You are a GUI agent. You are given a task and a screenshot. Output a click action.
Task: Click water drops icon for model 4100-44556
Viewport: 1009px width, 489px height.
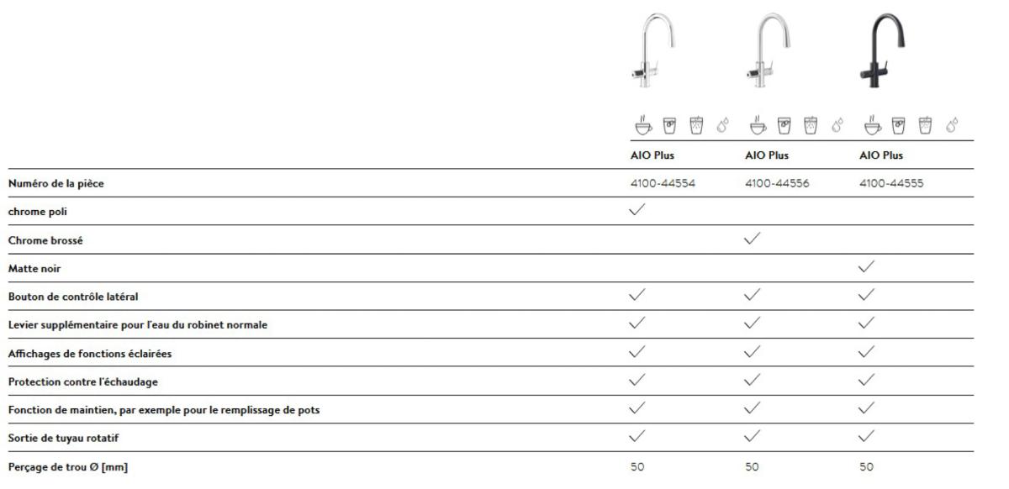[837, 126]
